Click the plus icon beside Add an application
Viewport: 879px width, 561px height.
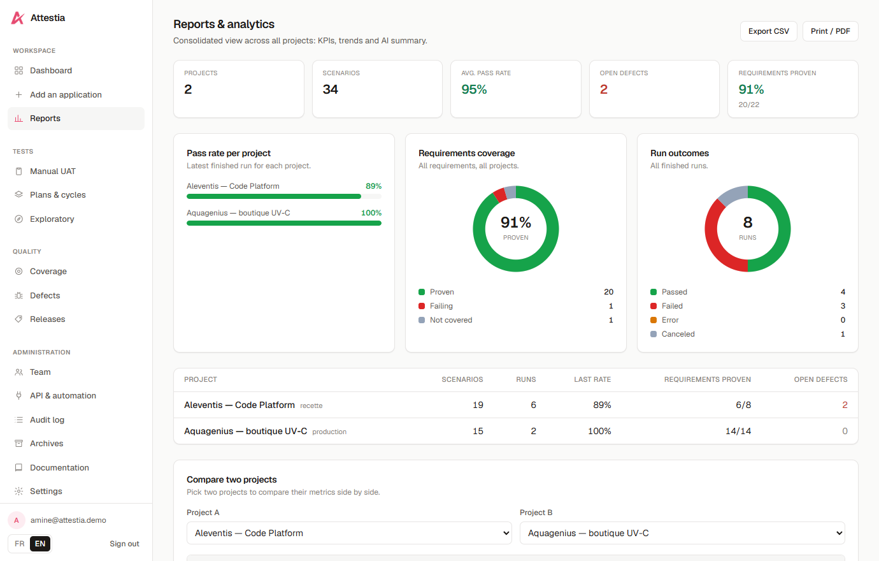[18, 95]
